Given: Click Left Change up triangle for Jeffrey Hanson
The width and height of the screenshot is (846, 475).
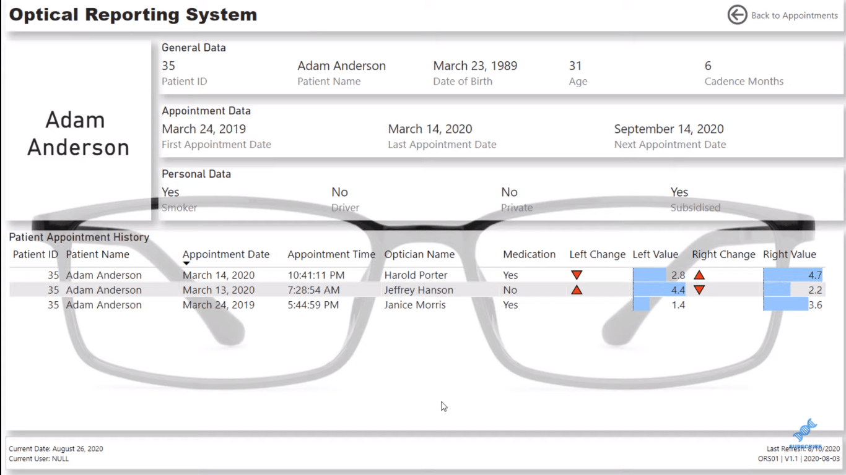Looking at the screenshot, I should click(x=577, y=290).
